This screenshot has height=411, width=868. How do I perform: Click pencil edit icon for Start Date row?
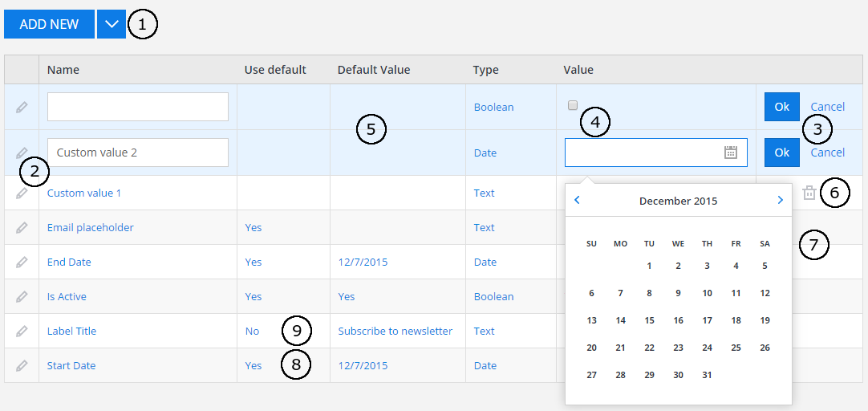pos(22,365)
